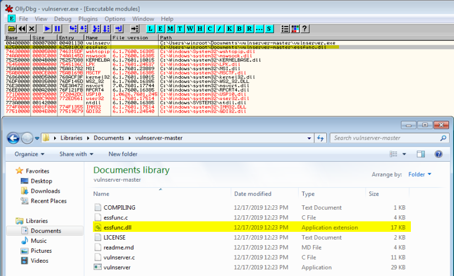
Task: Open Handles window with H button
Action: click(200, 29)
